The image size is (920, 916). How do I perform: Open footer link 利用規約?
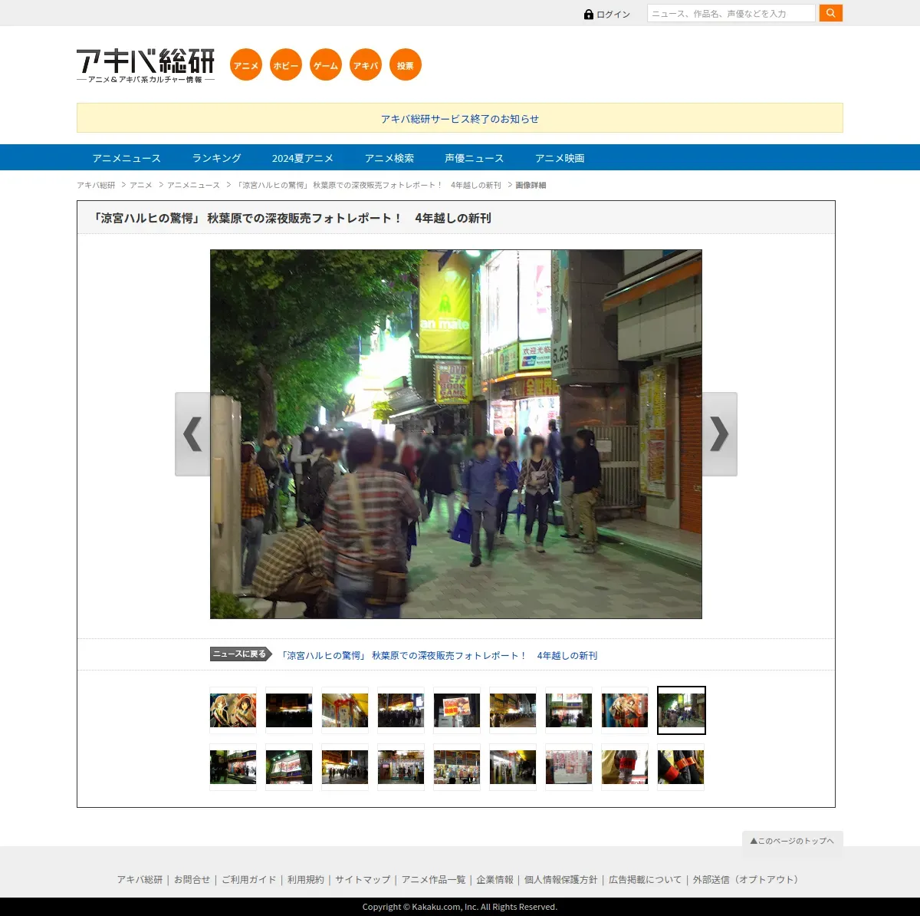point(305,879)
